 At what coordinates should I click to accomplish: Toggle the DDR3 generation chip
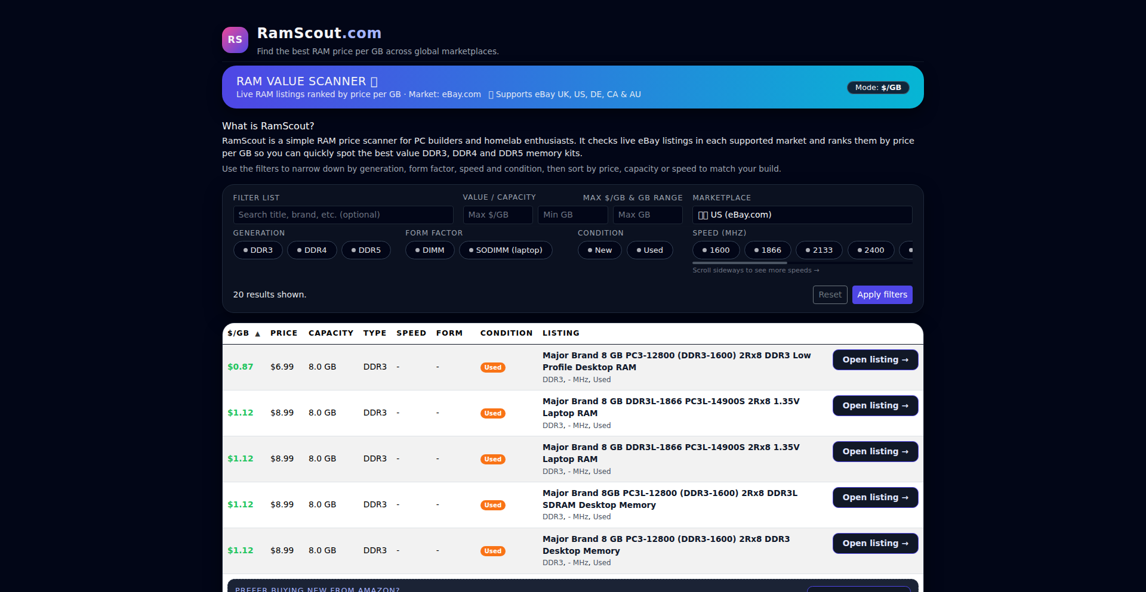258,250
